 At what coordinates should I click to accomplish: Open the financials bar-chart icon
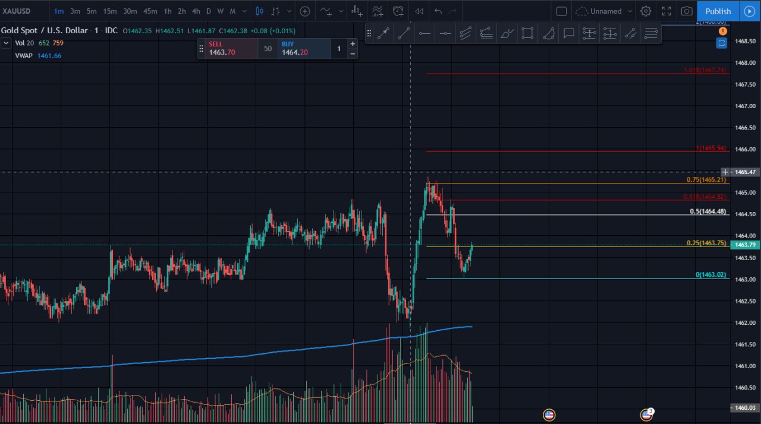[357, 11]
